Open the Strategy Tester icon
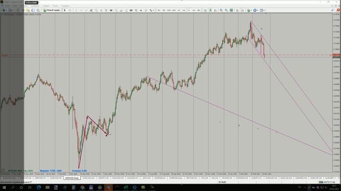341x191 pixels. (x=38, y=10)
